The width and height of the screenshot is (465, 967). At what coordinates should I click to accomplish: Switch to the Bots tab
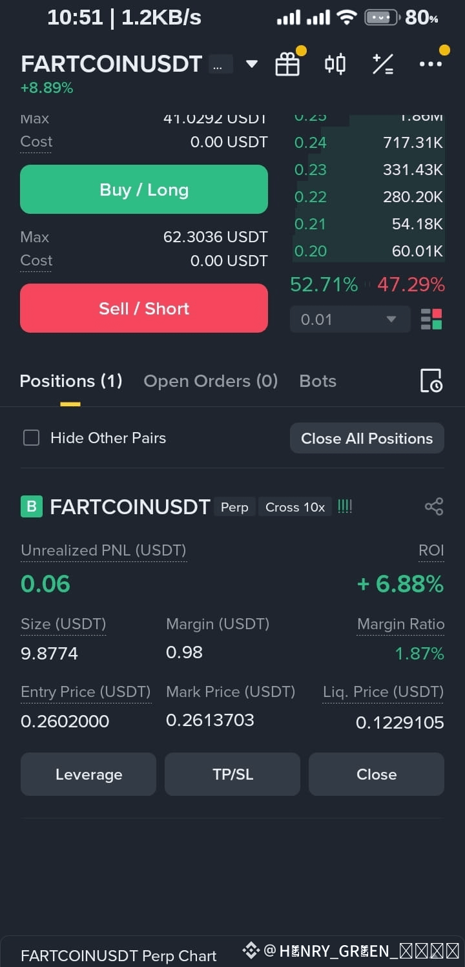318,381
